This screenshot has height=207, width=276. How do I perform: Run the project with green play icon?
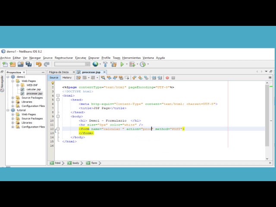(122, 64)
